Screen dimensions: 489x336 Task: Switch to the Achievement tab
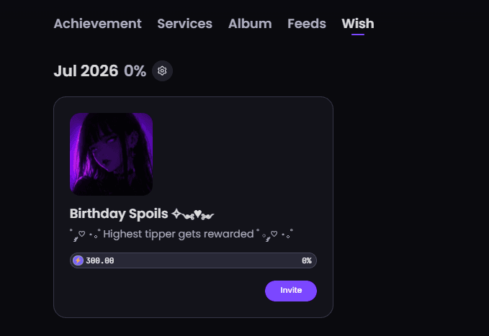(x=98, y=24)
